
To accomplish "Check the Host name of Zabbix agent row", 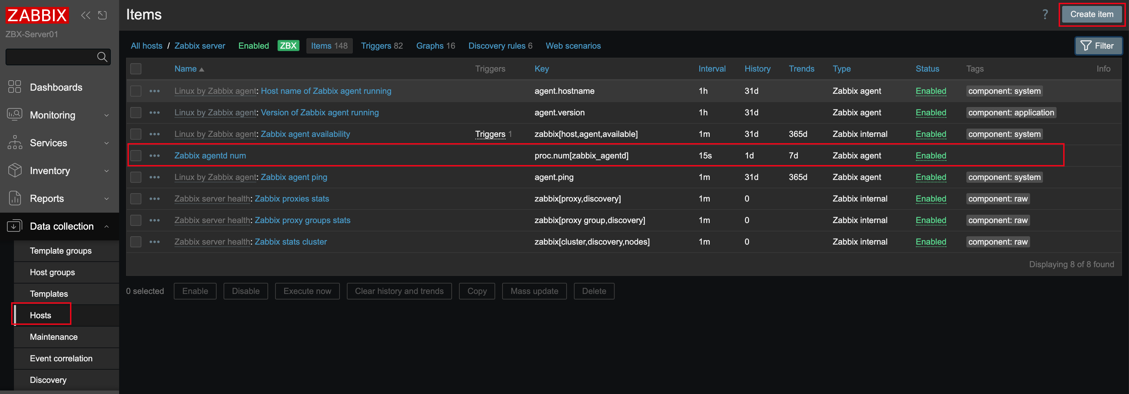I will [136, 91].
